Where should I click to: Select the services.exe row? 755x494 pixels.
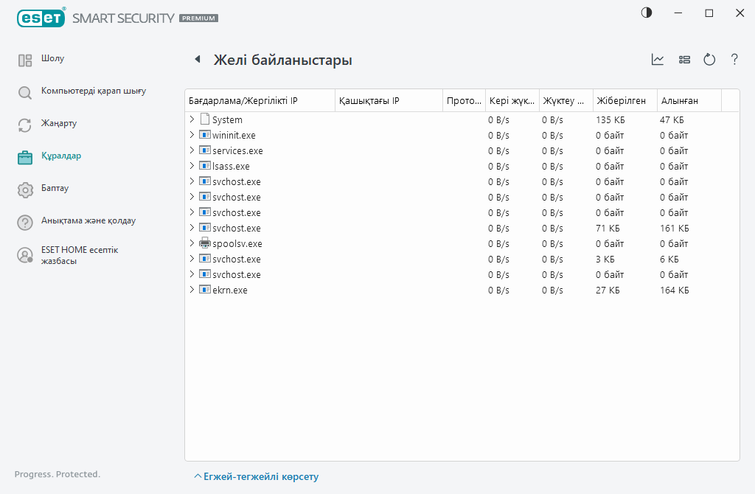point(237,150)
